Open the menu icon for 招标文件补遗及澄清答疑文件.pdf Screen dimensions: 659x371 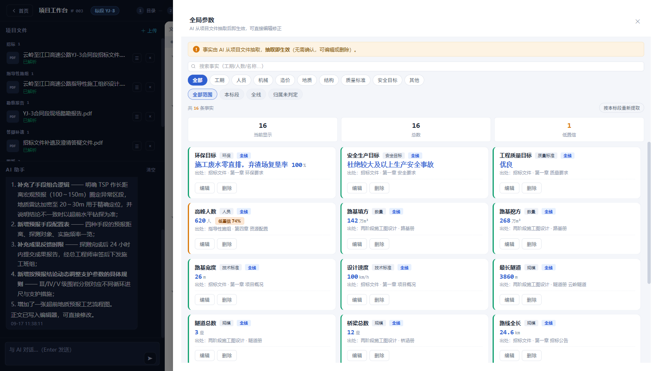137,146
